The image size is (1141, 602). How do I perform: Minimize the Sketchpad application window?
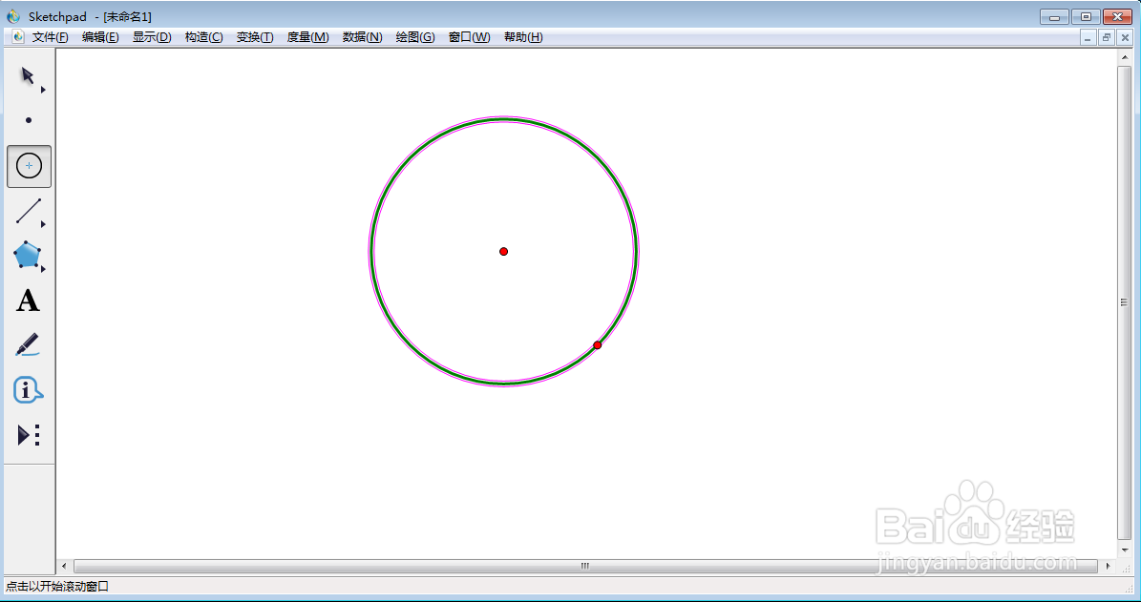(x=1054, y=17)
